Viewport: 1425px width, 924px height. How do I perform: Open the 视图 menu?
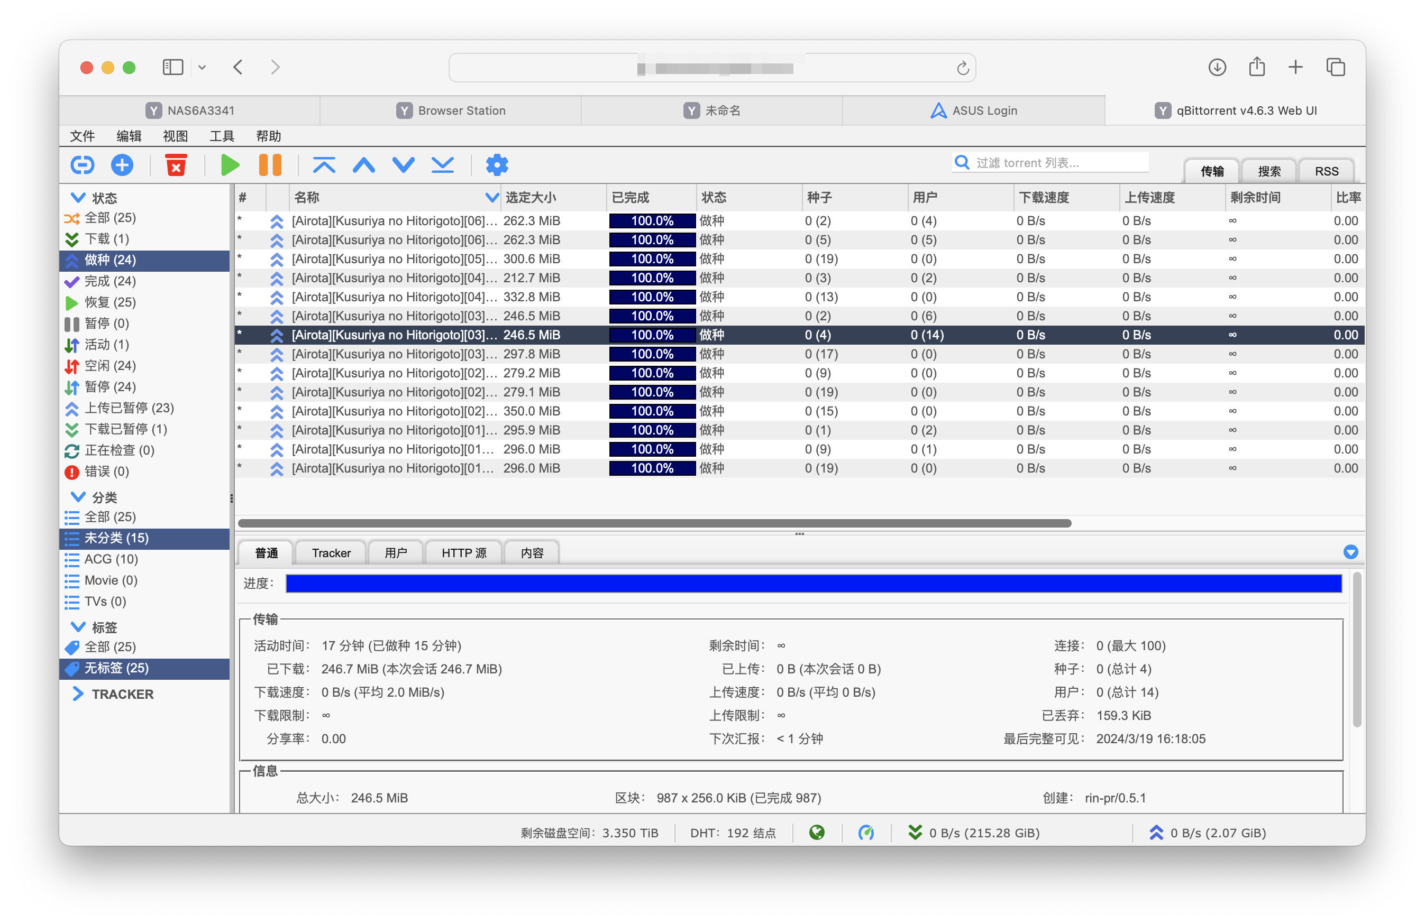tap(176, 136)
